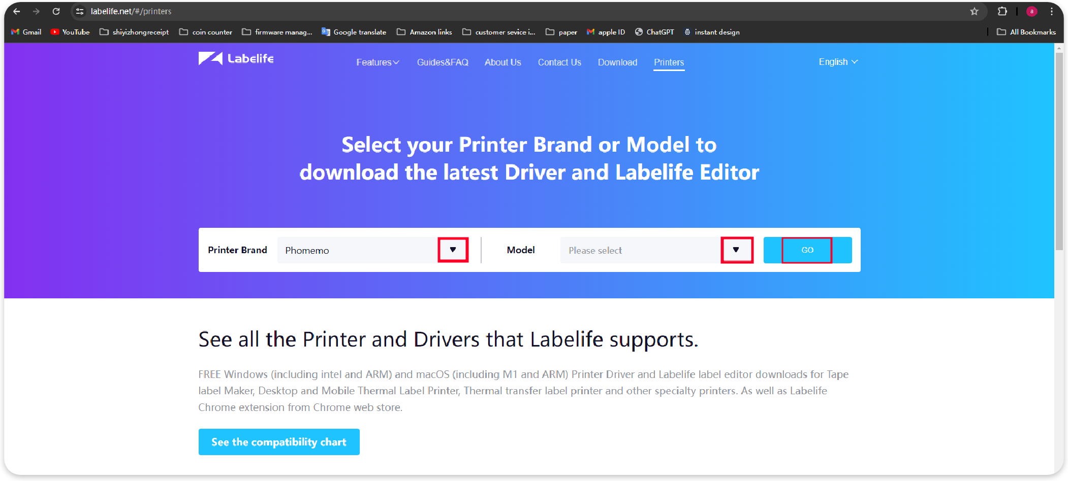Bookmark this page with the star icon
Viewport: 1068px width, 481px height.
pyautogui.click(x=974, y=11)
